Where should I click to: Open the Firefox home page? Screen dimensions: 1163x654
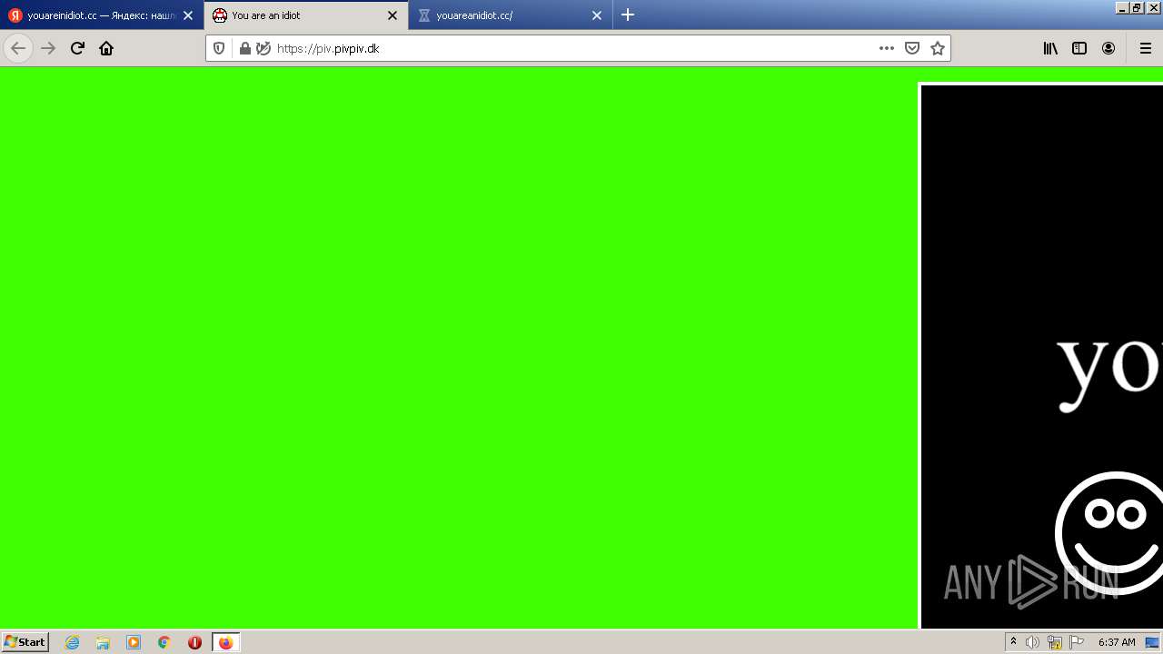[106, 48]
